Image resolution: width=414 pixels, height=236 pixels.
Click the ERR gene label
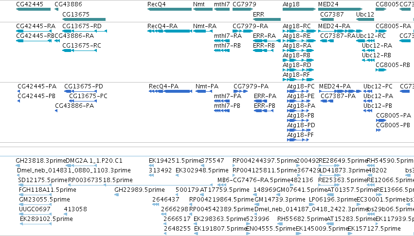pyautogui.click(x=258, y=14)
